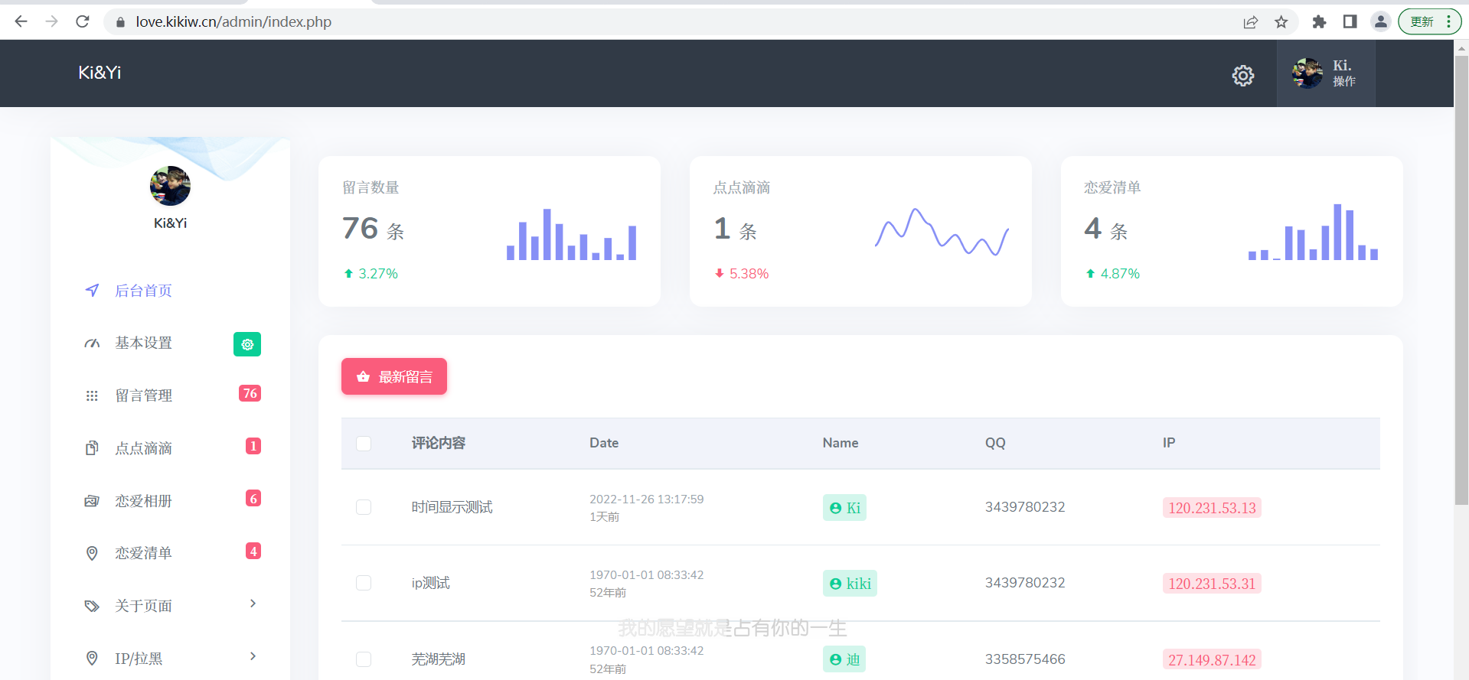Bookmark this page with the star icon

tap(1281, 21)
